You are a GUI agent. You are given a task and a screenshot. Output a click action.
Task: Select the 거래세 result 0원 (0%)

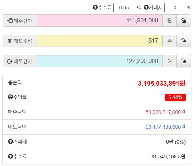pyautogui.click(x=176, y=142)
